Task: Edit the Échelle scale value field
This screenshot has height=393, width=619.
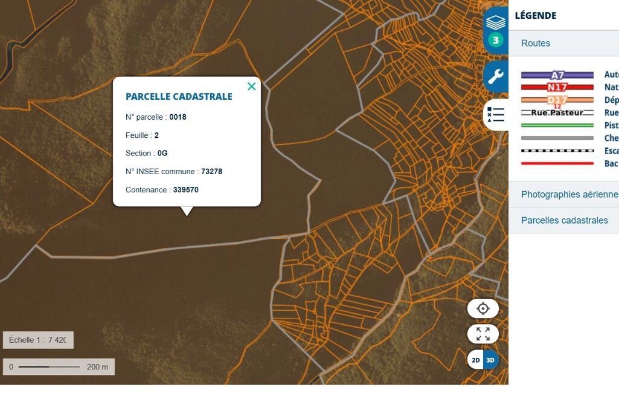Action: [x=57, y=340]
